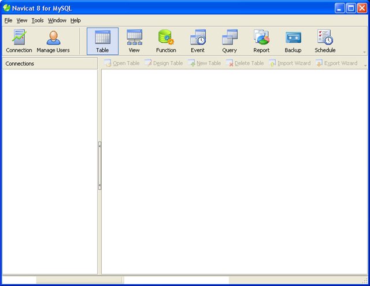Viewport: 370px width, 286px height.
Task: Open the Function section
Action: pos(166,41)
